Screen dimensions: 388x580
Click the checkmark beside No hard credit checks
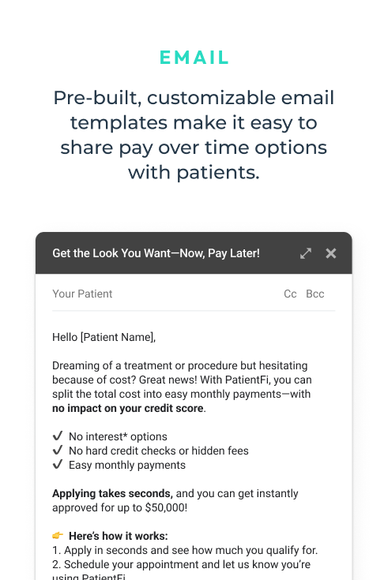coord(58,450)
